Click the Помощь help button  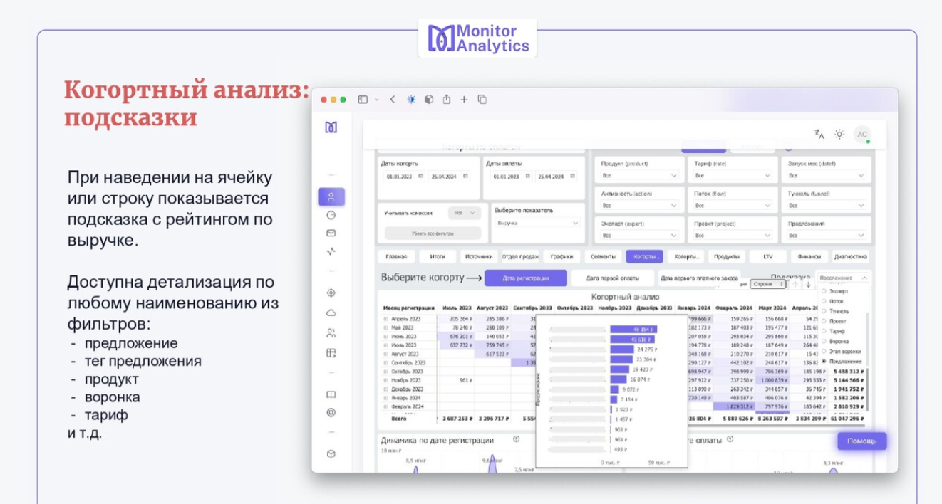tap(861, 441)
